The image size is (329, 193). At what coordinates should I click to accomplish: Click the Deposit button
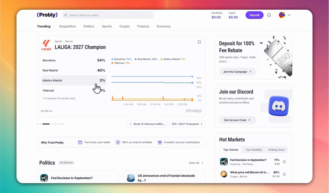(x=254, y=15)
